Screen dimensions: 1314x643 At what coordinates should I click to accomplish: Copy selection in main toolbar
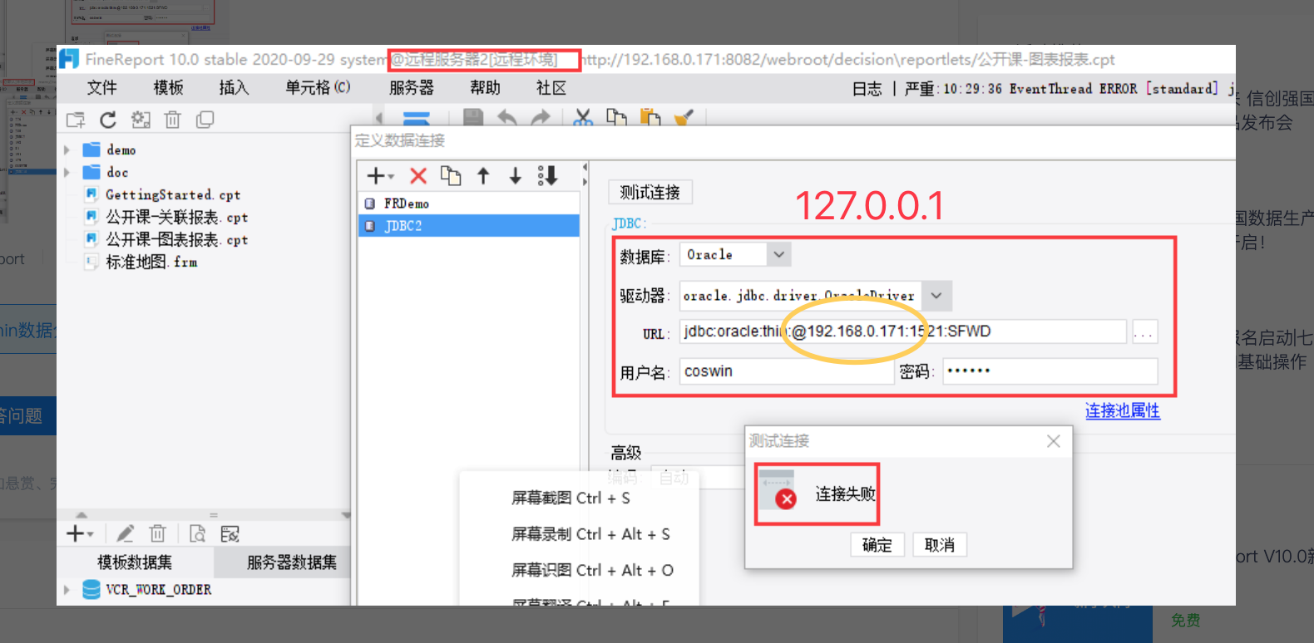[616, 118]
